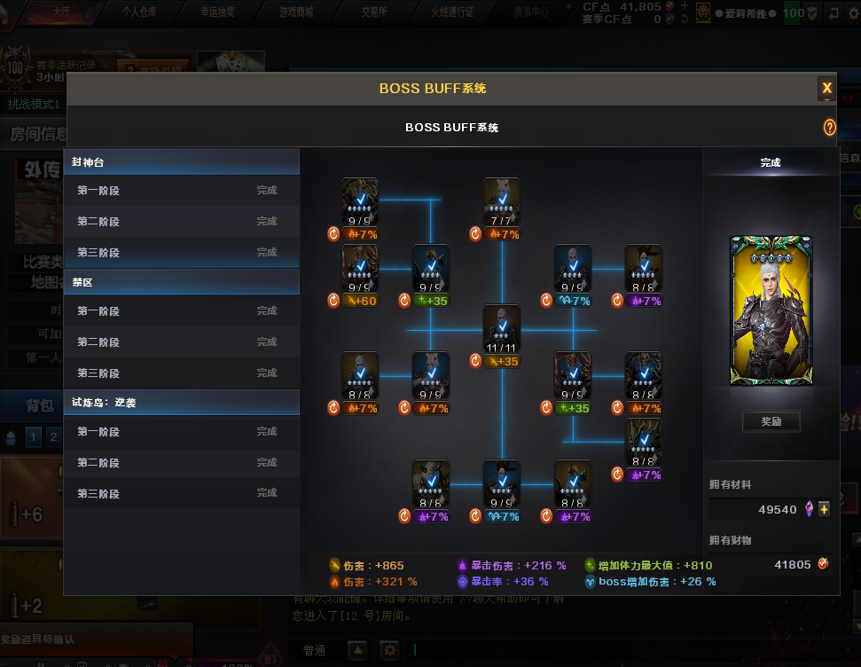Click the reset icon beside the 7/7 node
Viewport: 861px width, 667px height.
pyautogui.click(x=475, y=234)
